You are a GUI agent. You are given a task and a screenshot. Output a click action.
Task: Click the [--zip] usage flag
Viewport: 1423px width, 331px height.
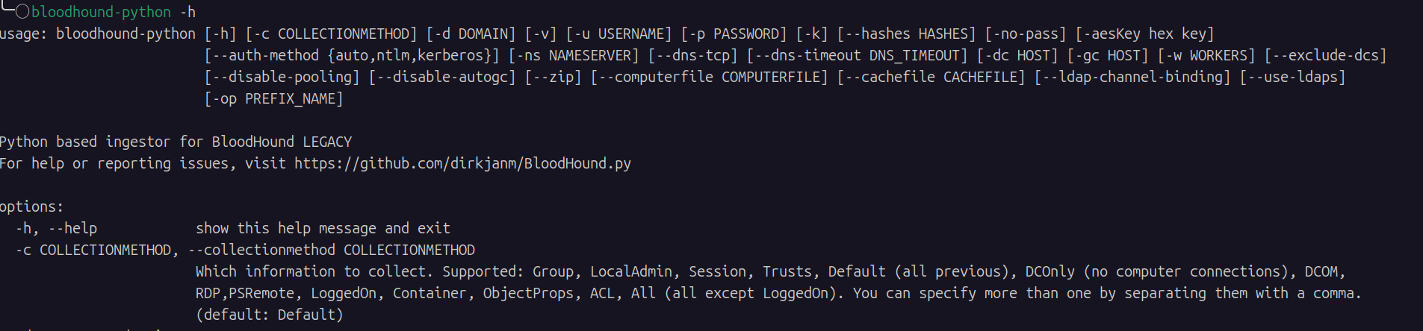click(x=553, y=77)
